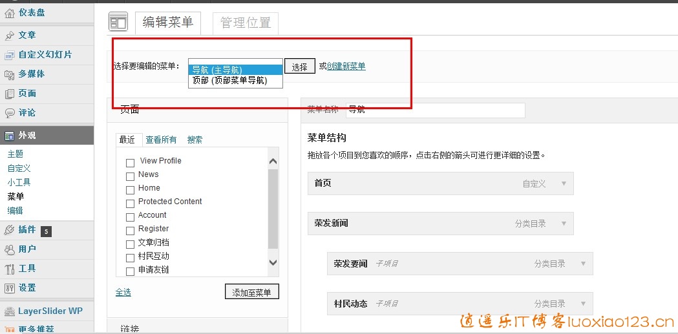678x334 pixels.
Task: Click the down arrow of the pages list scrollbar
Action: coord(273,263)
